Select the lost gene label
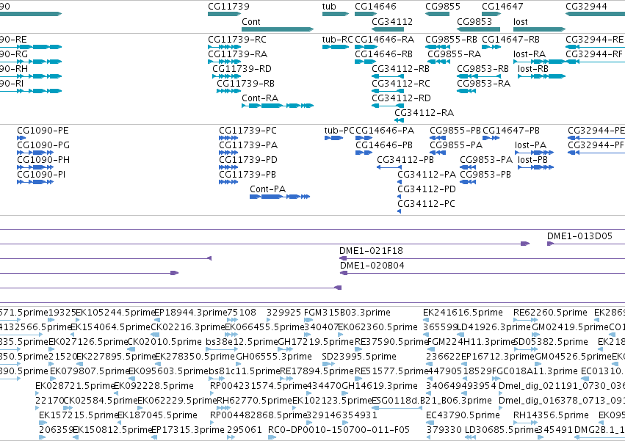This screenshot has height=441, width=625. tap(521, 22)
